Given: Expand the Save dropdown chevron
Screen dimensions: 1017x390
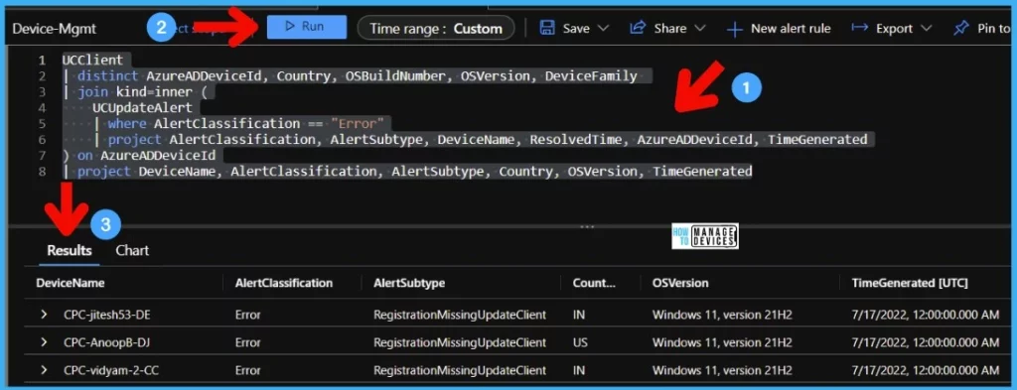Looking at the screenshot, I should (x=603, y=29).
